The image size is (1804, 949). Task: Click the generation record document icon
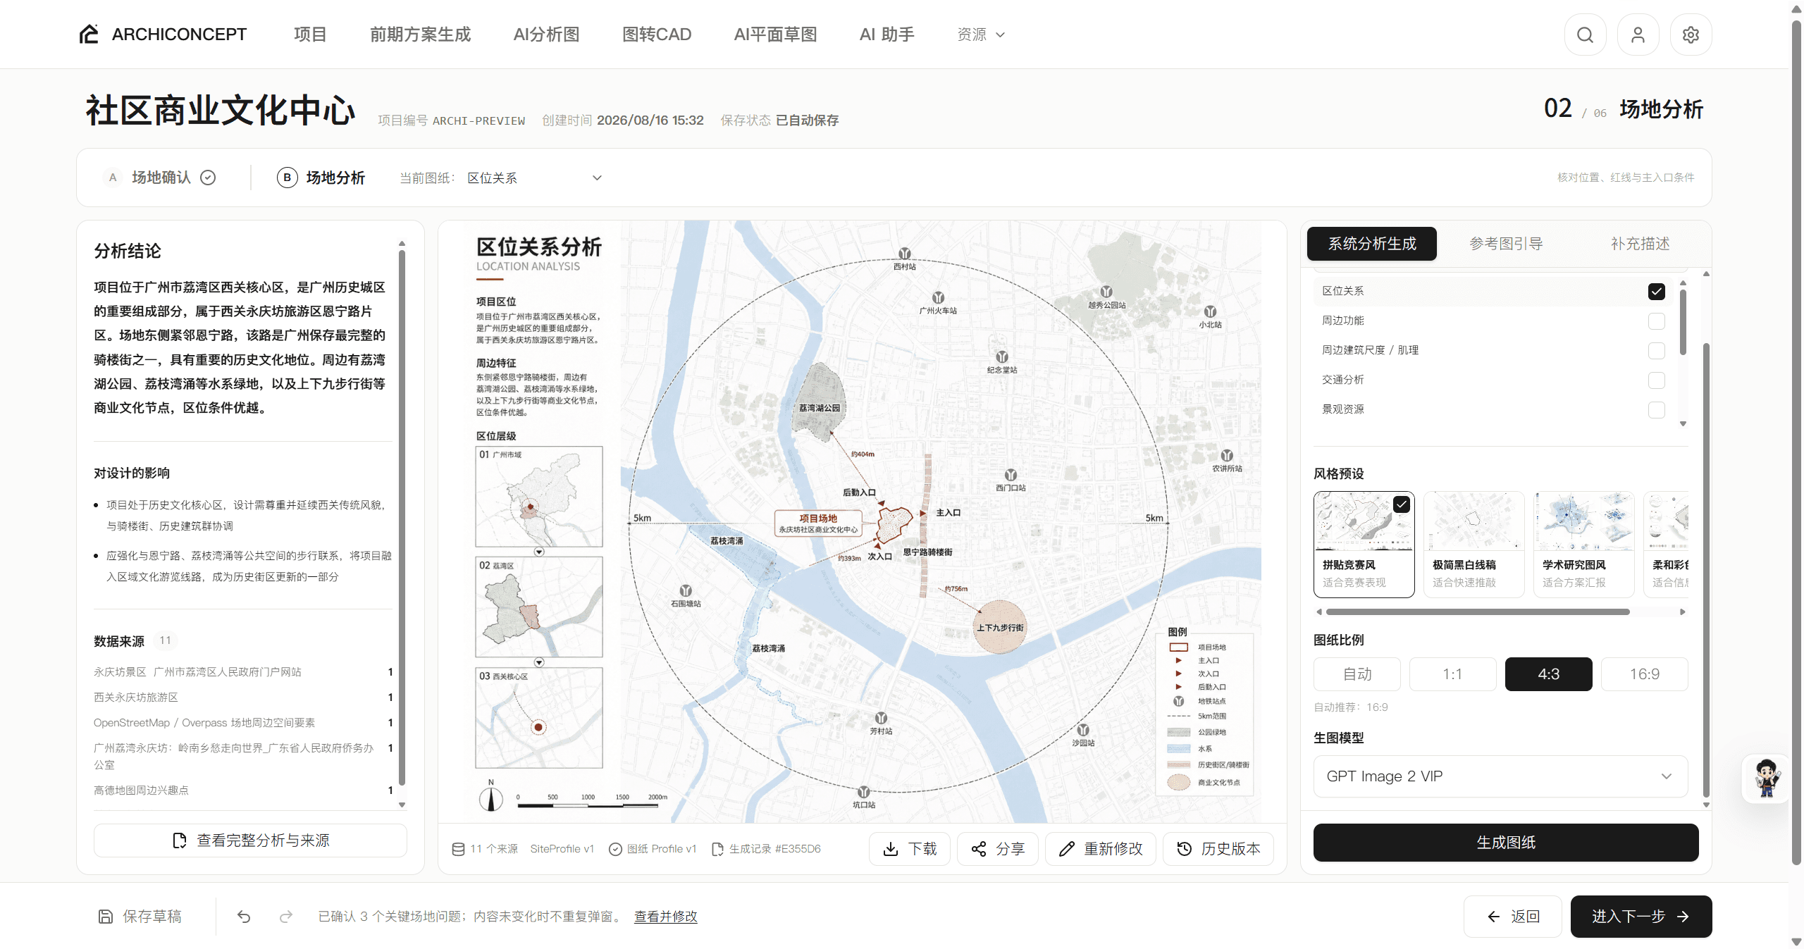click(717, 849)
